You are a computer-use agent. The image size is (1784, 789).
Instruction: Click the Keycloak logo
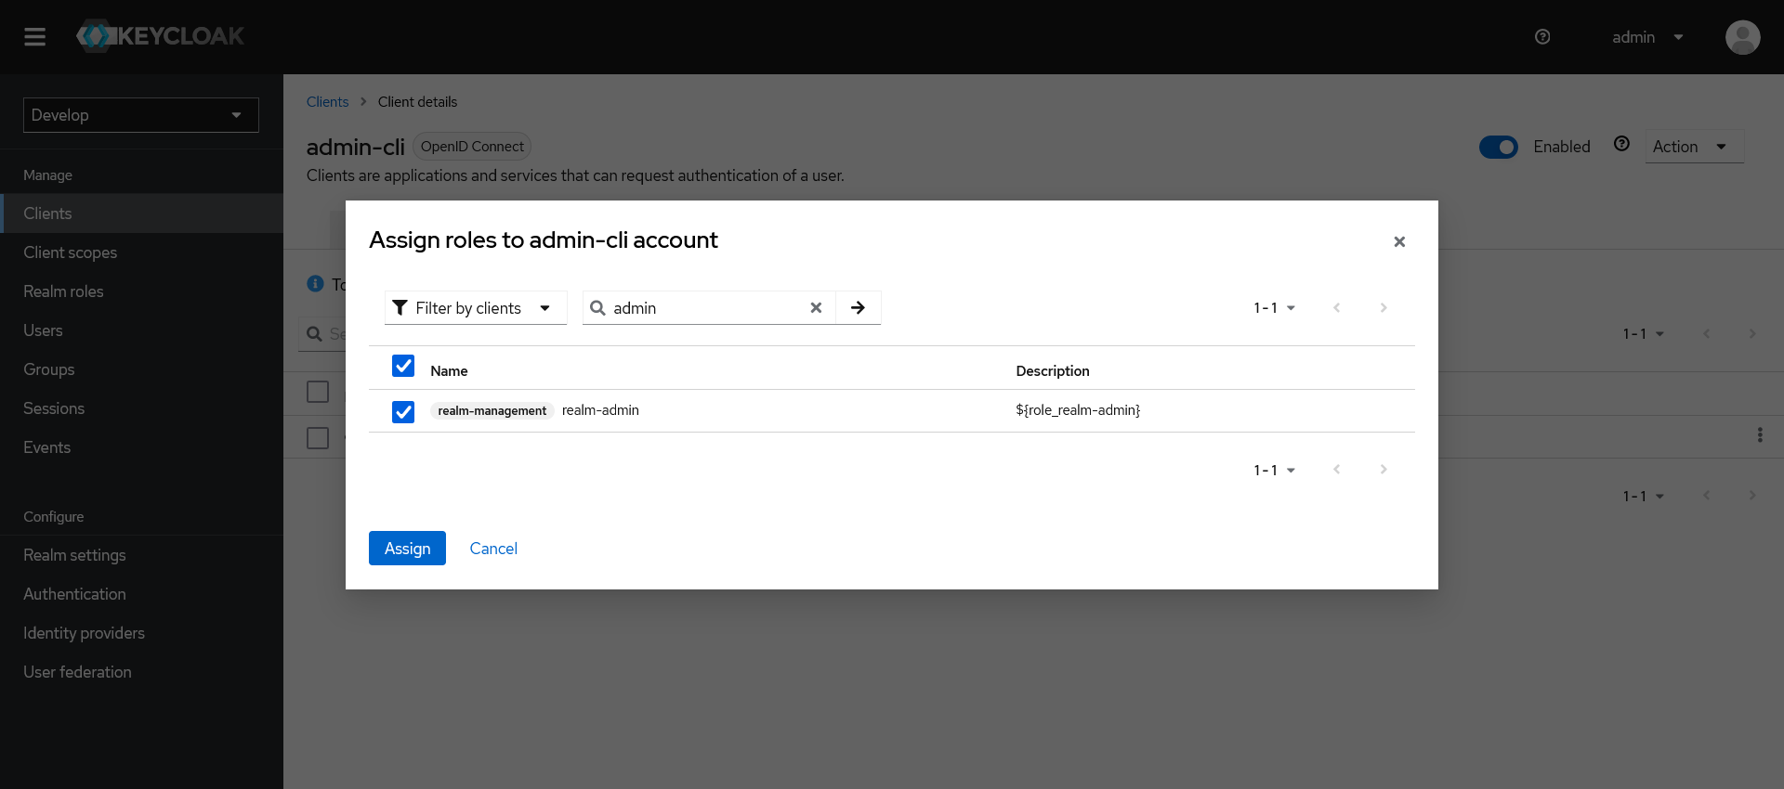pyautogui.click(x=160, y=36)
